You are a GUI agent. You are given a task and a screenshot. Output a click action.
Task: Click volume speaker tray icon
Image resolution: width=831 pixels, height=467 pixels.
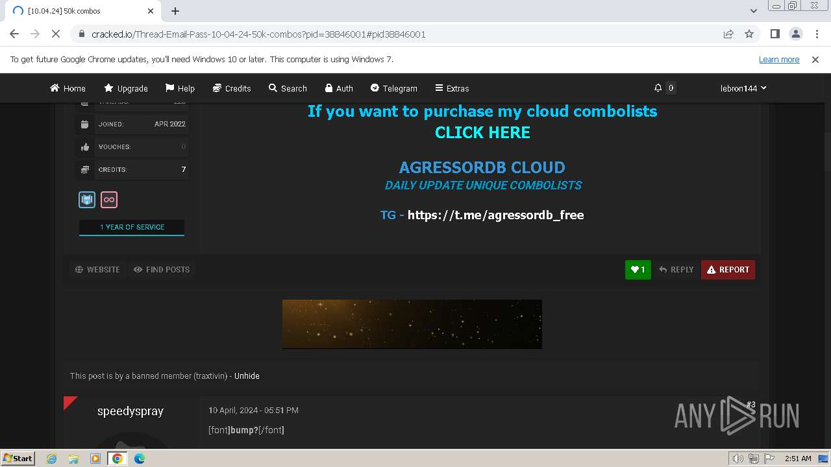click(738, 459)
